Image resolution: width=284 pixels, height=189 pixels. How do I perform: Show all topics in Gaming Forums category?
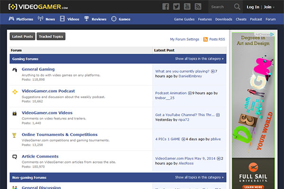(199, 59)
